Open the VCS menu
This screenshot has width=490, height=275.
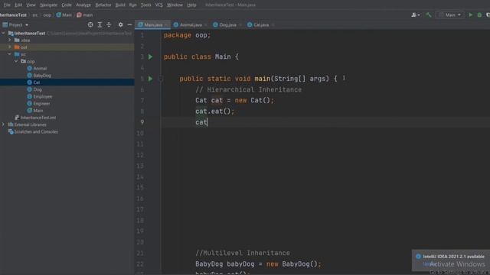coord(158,5)
